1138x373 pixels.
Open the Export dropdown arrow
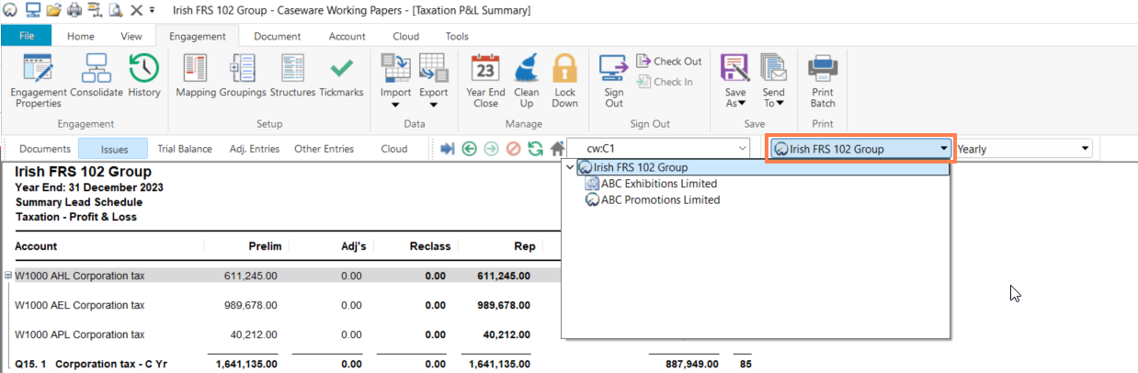[x=434, y=105]
